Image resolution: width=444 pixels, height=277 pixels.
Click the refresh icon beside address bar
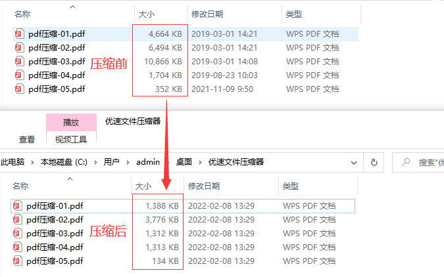click(374, 162)
